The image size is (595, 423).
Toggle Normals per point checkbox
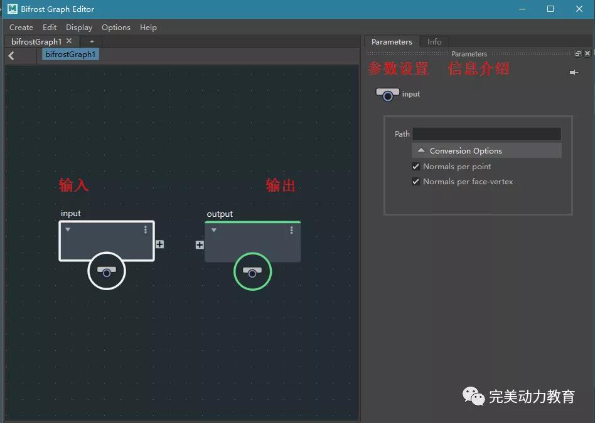415,167
